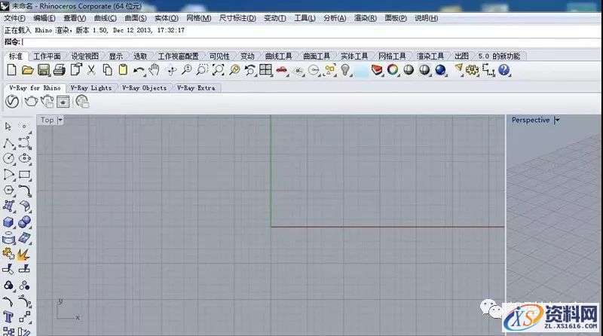Save the model with the floppy disk icon
This screenshot has width=603, height=336.
click(43, 70)
